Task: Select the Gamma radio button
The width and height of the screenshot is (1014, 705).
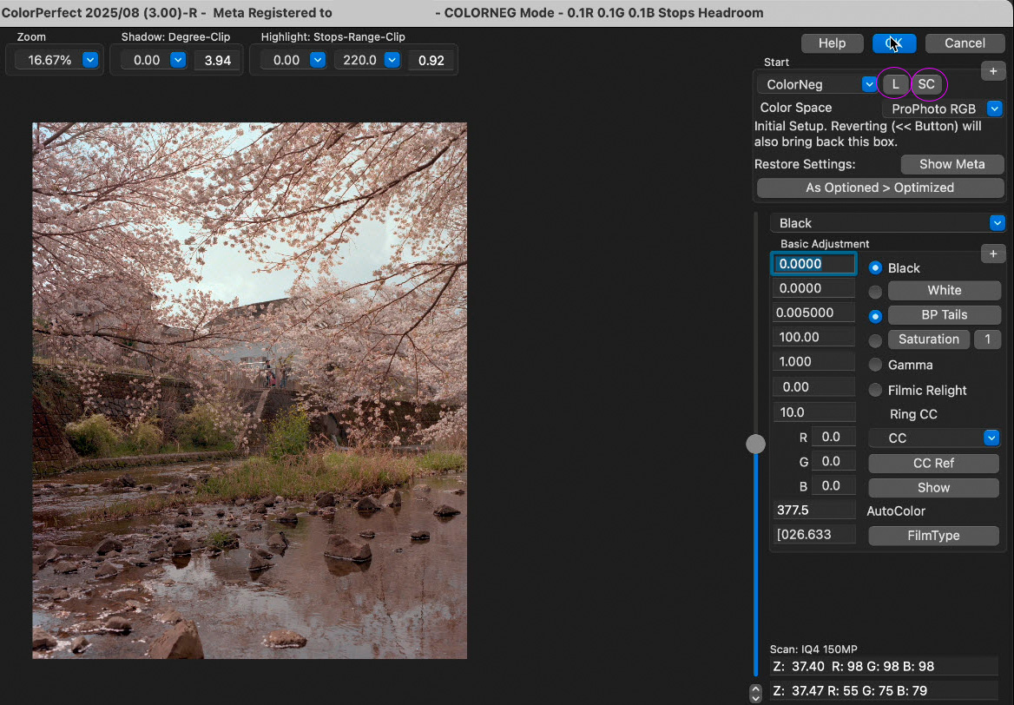Action: [875, 365]
